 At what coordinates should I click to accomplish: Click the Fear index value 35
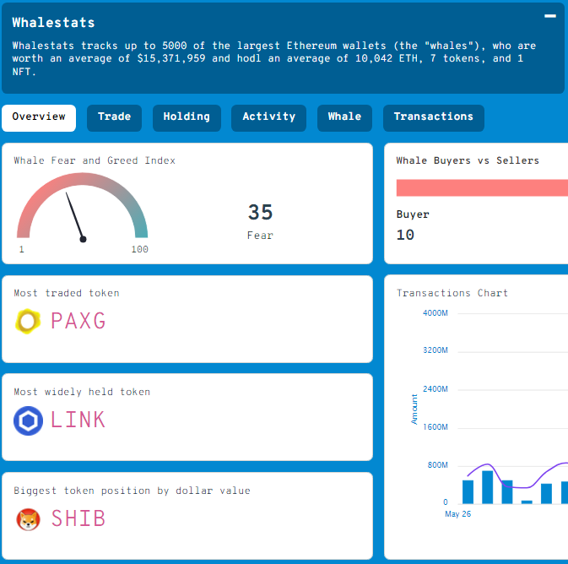(260, 213)
